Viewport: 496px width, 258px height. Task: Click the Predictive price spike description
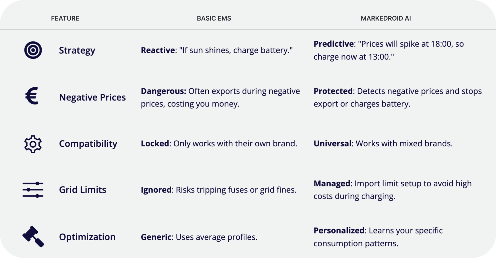pyautogui.click(x=389, y=50)
